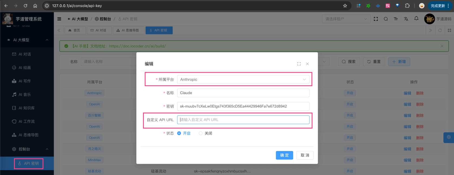
Task: Click the refresh tab icon
Action: pos(440,30)
